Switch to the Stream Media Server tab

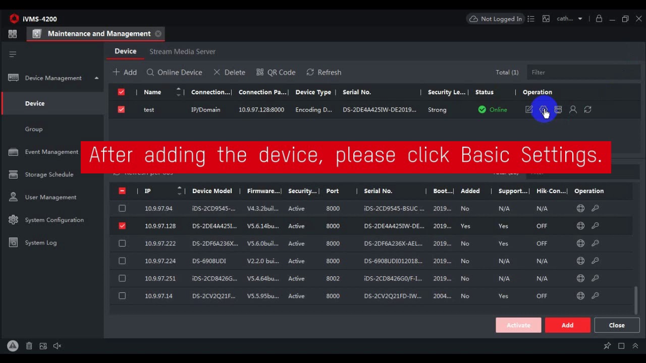coord(182,51)
